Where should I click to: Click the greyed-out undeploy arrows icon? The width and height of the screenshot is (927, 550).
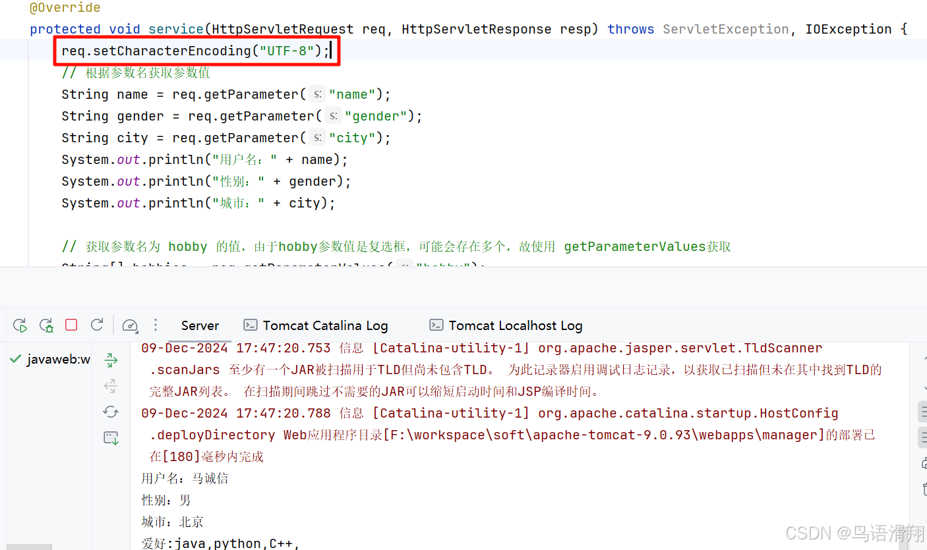111,386
